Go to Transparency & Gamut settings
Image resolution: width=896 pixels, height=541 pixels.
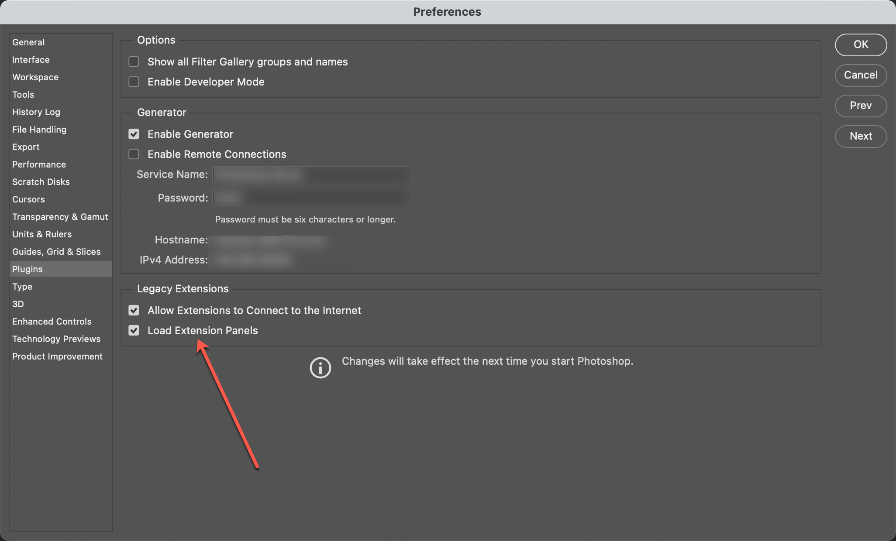(60, 217)
